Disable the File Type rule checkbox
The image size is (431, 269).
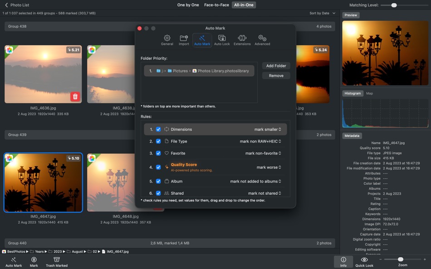pos(158,141)
